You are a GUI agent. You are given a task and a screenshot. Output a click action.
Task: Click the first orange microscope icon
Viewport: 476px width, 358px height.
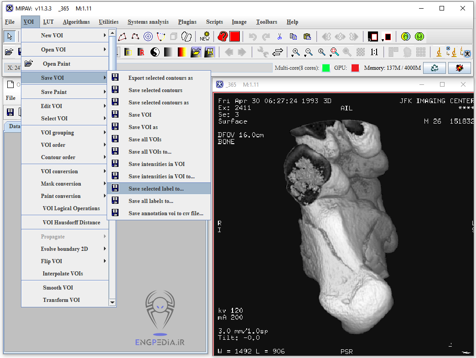tap(439, 52)
